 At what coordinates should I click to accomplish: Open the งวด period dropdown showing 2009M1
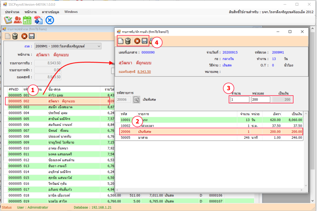[x=68, y=46]
